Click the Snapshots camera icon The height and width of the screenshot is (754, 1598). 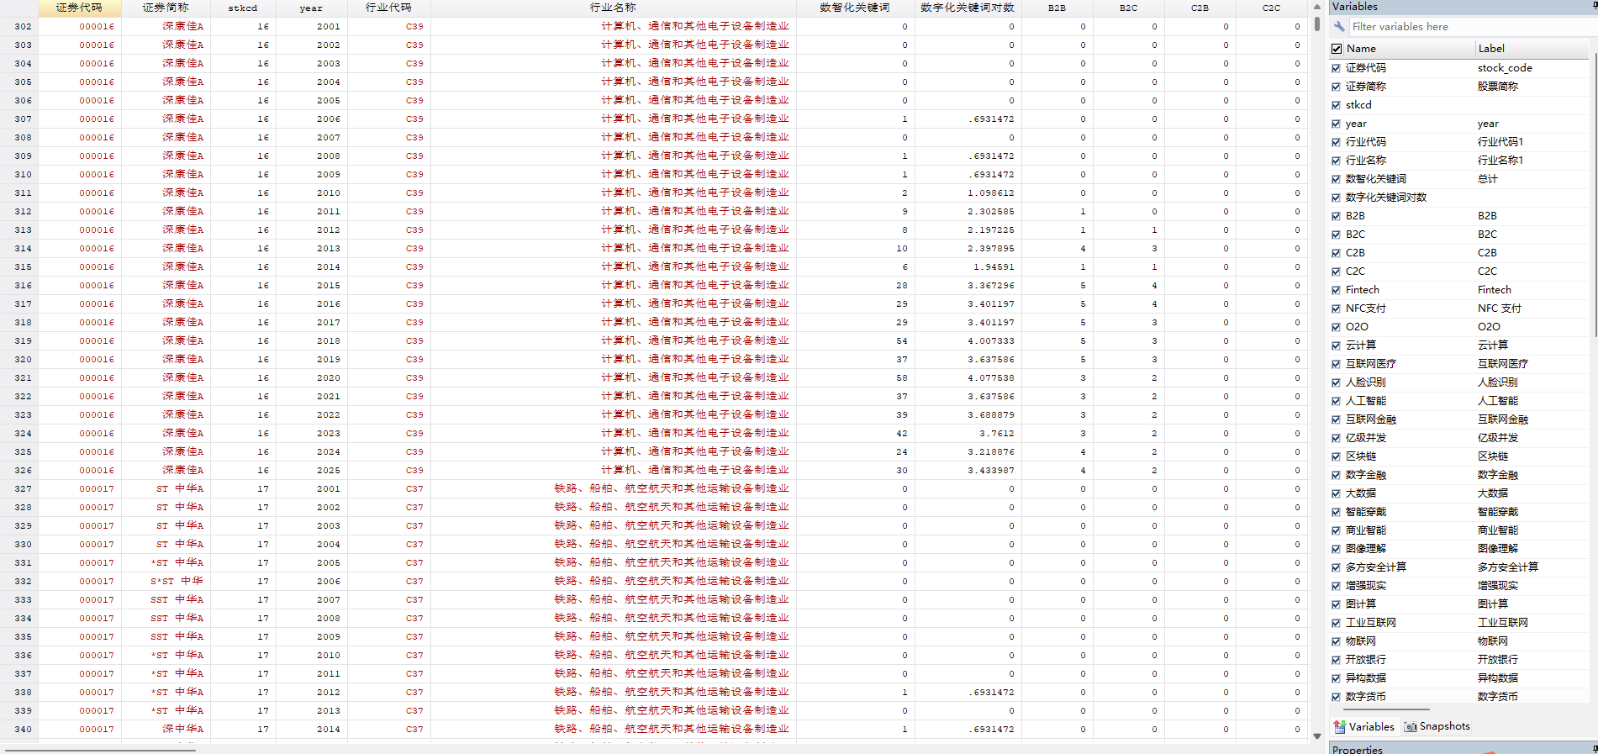tap(1411, 727)
